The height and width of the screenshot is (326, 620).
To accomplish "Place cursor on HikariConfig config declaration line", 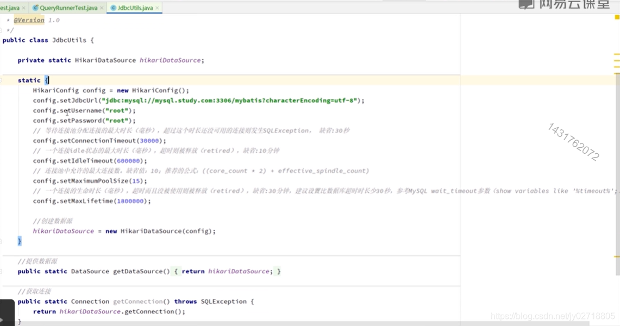I will tap(111, 91).
